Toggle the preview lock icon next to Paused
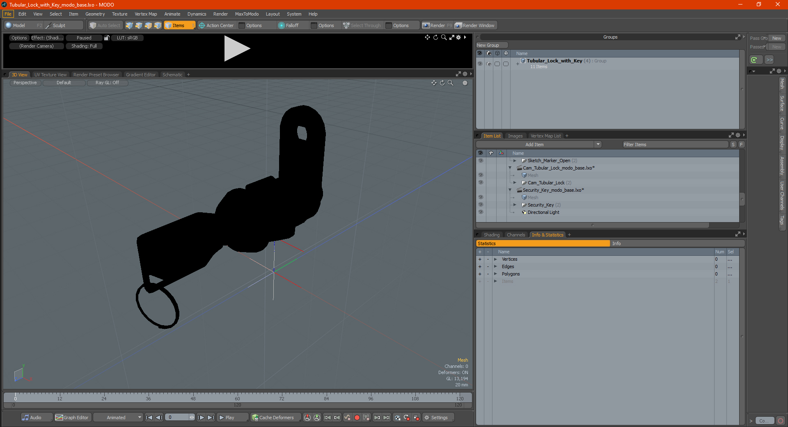Screen dimensions: 788x427 (107, 38)
